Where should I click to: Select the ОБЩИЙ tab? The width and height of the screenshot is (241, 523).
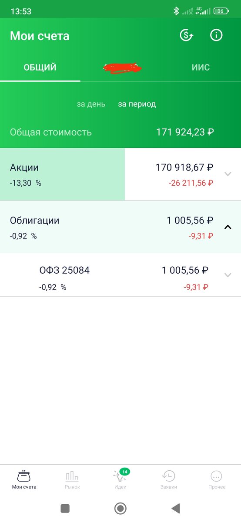click(x=40, y=68)
